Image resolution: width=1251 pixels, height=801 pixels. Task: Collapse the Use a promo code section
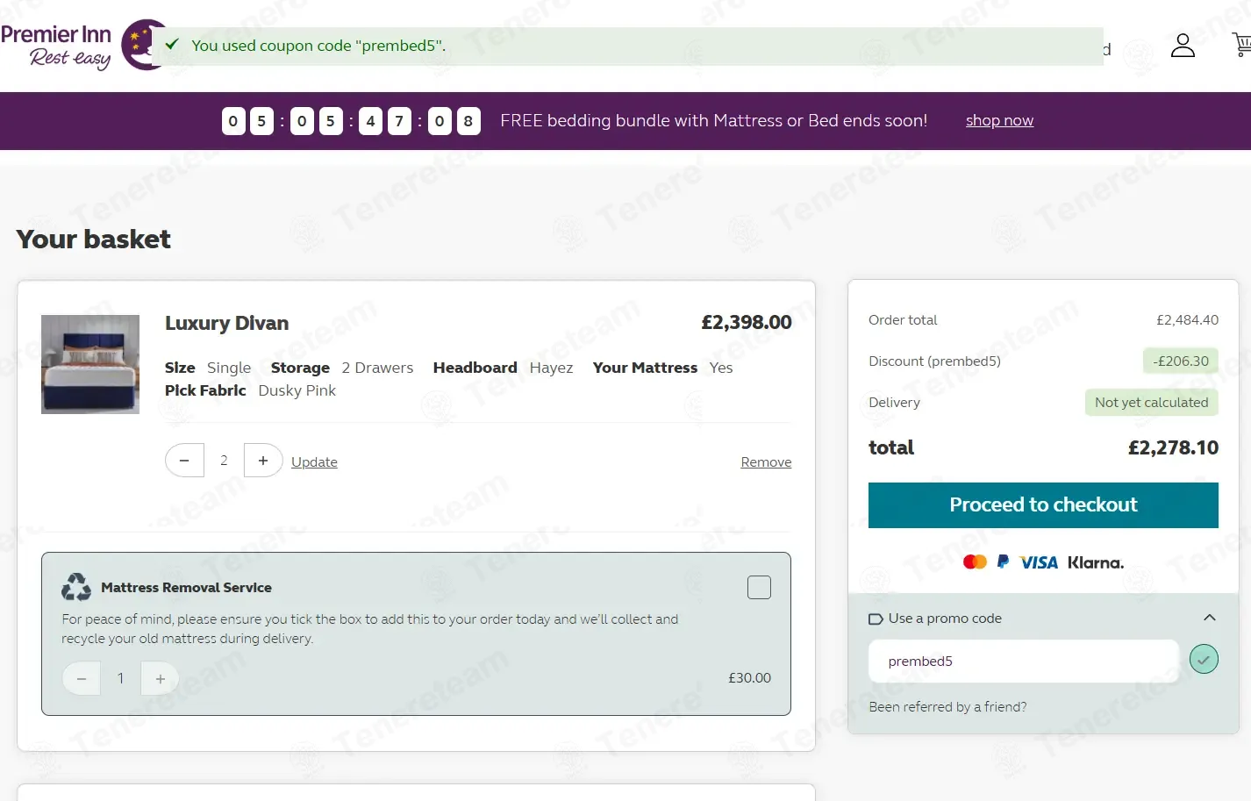click(x=1209, y=618)
